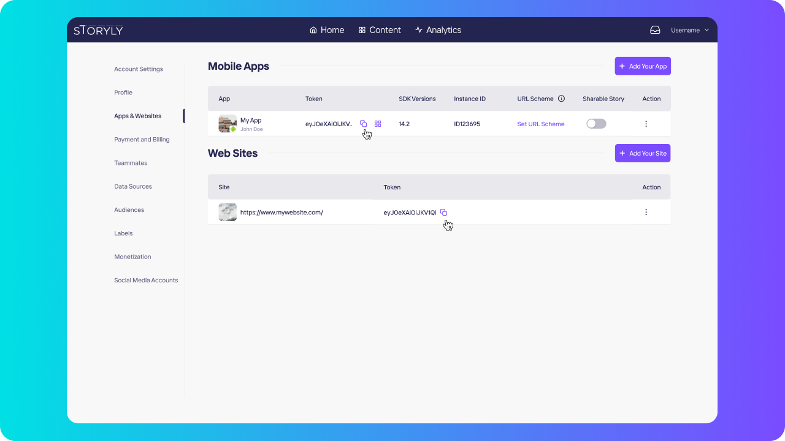The height and width of the screenshot is (441, 785).
Task: Click the https://www.mywebsite.com/ site URL
Action: 281,213
